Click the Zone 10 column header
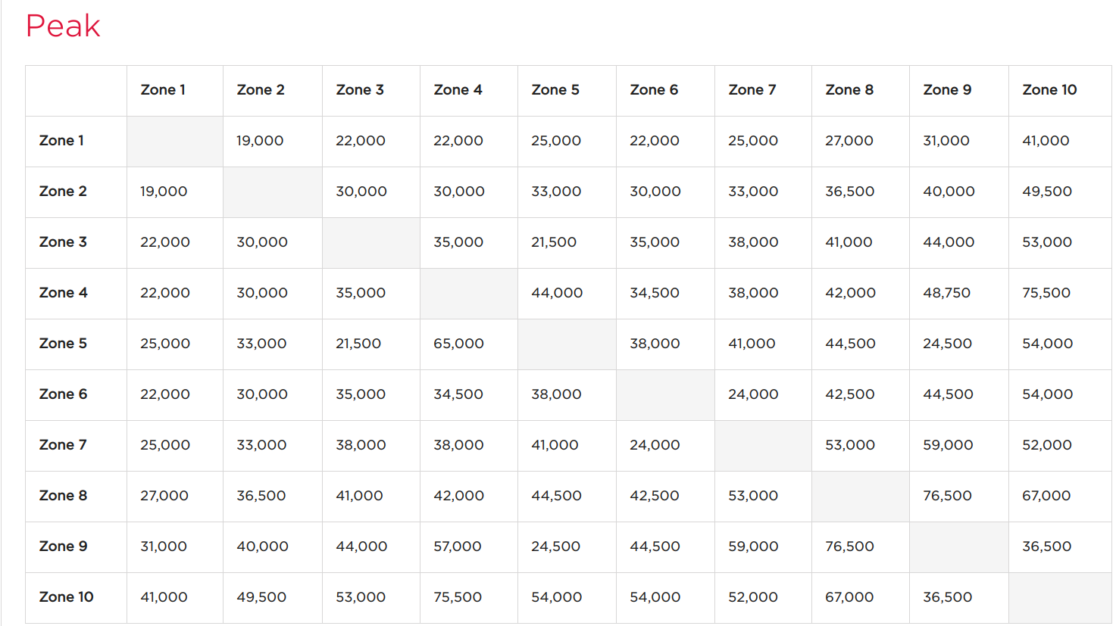Viewport: 1116px width, 626px height. point(1049,90)
